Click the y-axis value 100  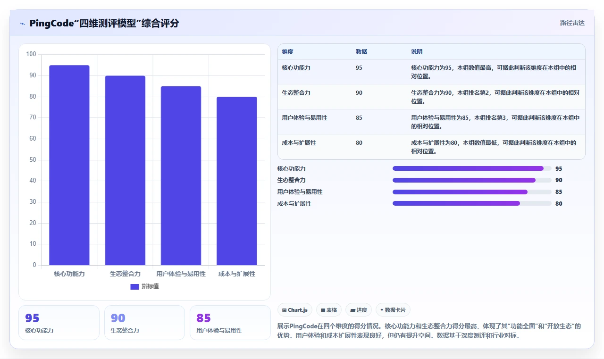click(31, 54)
